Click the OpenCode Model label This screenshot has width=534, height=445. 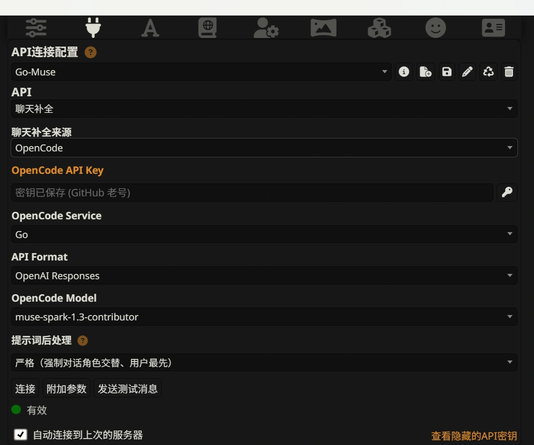coord(54,298)
